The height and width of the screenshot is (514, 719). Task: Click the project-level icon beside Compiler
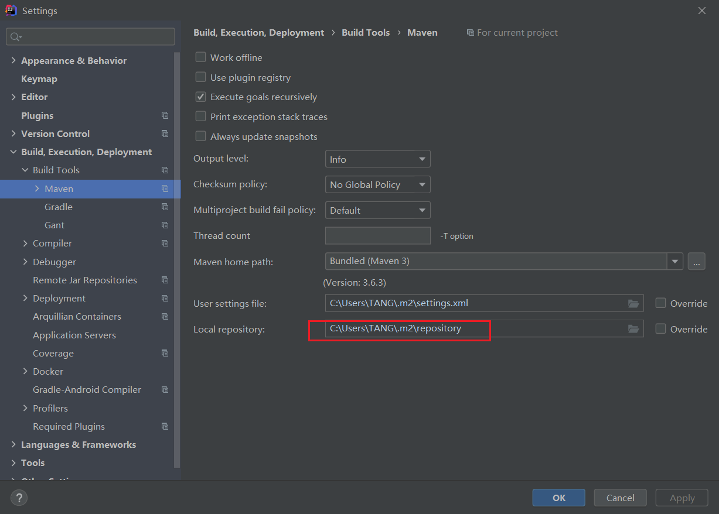click(165, 244)
